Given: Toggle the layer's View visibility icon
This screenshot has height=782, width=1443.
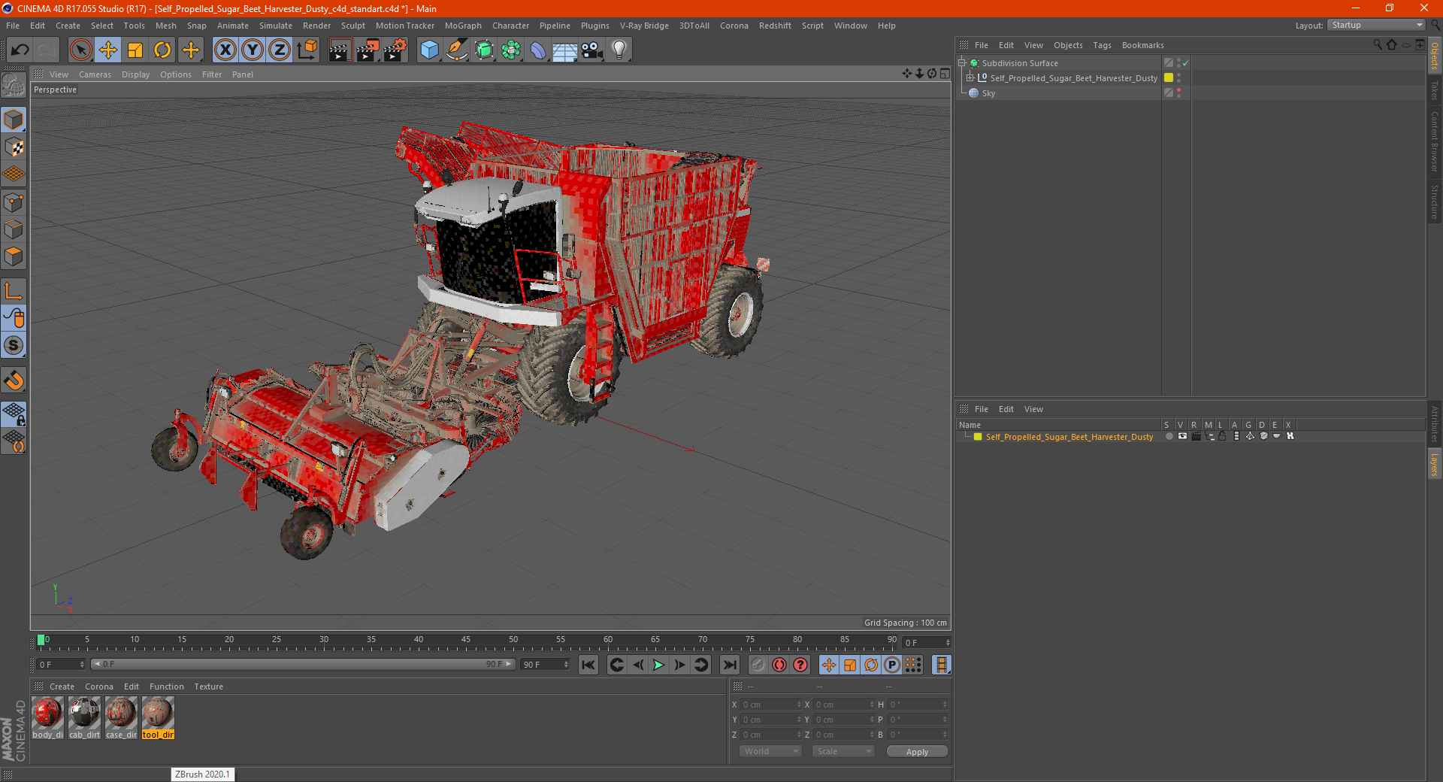Looking at the screenshot, I should pyautogui.click(x=1182, y=437).
